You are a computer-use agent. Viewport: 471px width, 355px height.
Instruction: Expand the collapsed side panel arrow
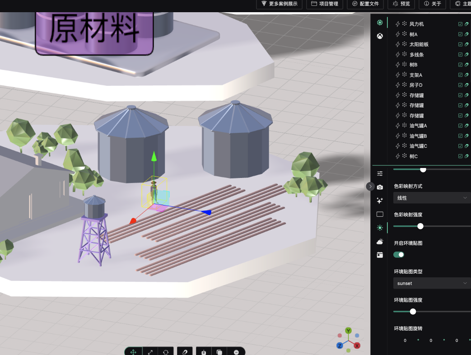coord(370,186)
